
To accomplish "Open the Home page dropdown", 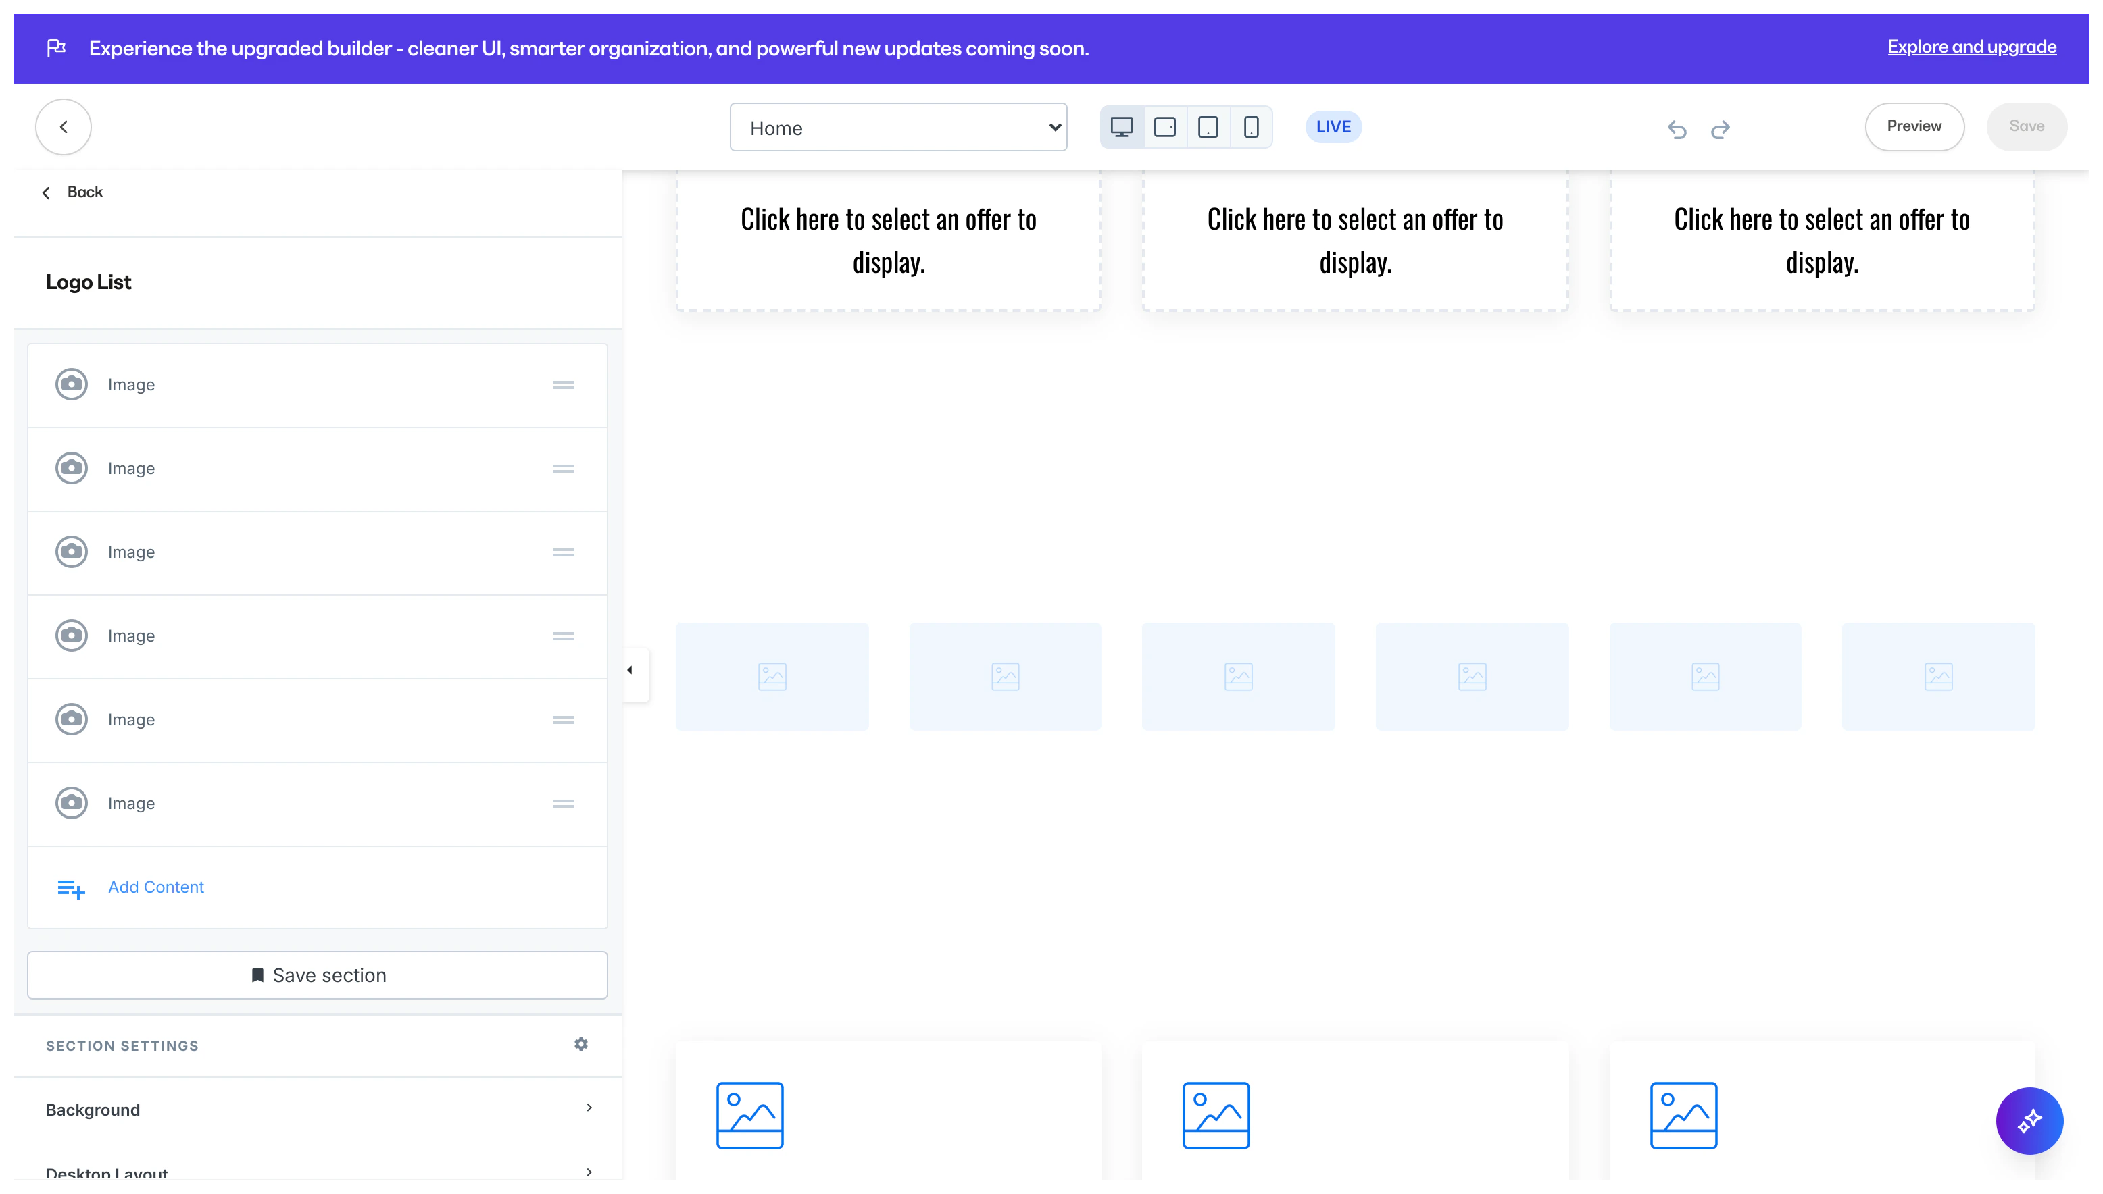I will click(x=897, y=127).
